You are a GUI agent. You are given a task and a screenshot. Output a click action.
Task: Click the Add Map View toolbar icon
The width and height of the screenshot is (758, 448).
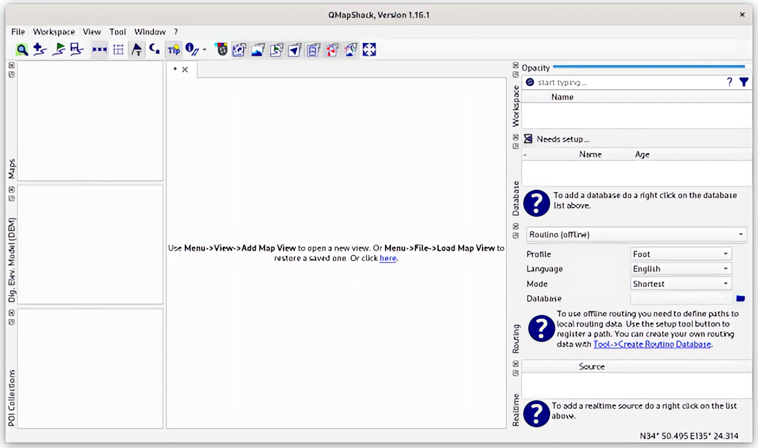pyautogui.click(x=40, y=49)
